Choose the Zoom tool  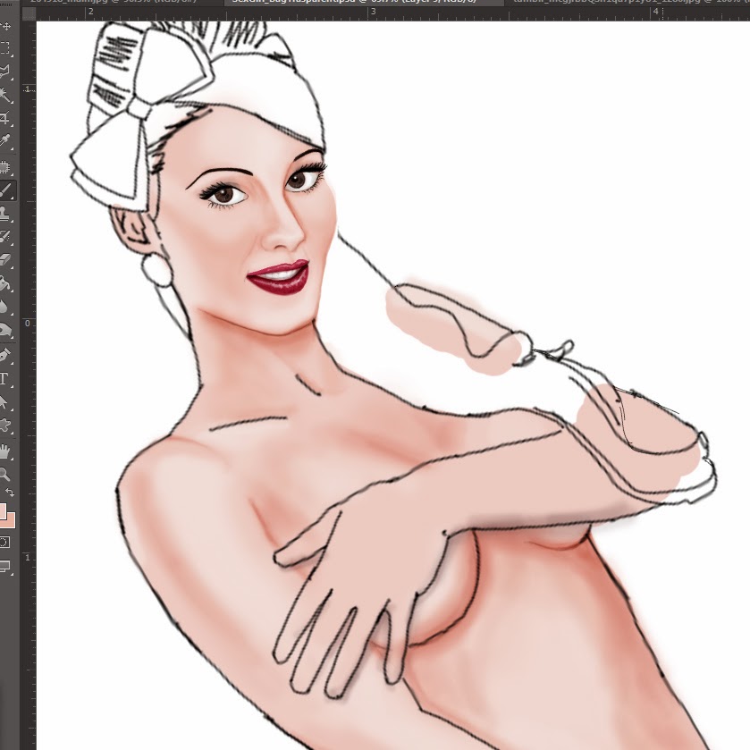click(6, 473)
